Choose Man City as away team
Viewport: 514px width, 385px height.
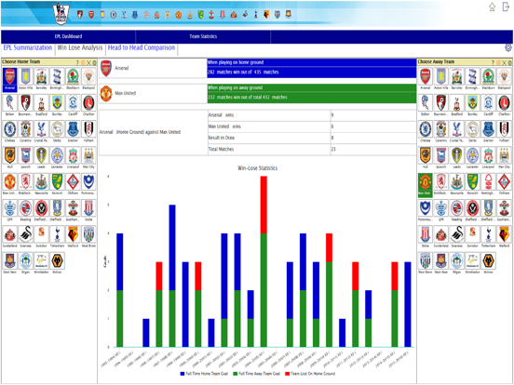pyautogui.click(x=504, y=157)
